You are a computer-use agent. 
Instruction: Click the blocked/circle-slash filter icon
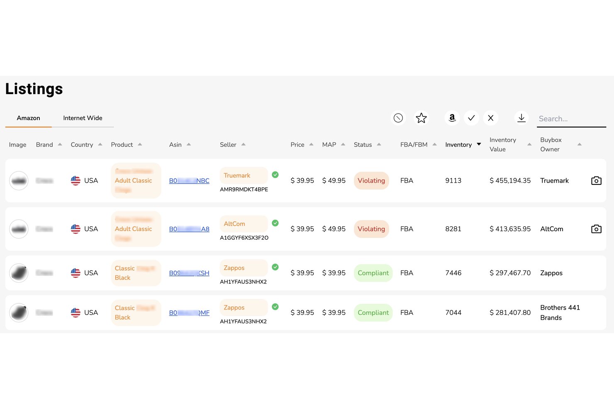[398, 118]
